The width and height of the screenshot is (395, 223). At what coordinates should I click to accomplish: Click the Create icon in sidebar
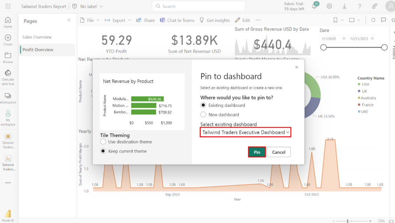click(x=8, y=38)
